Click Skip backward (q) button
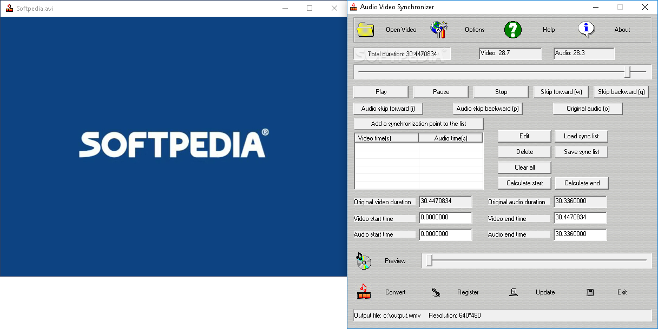658x329 pixels. tap(621, 92)
